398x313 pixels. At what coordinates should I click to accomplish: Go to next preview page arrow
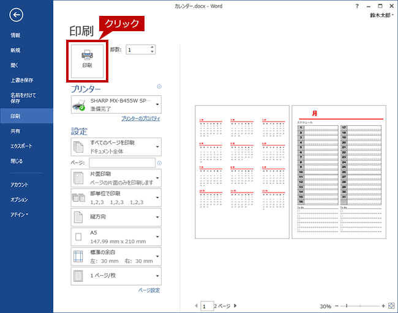235,306
